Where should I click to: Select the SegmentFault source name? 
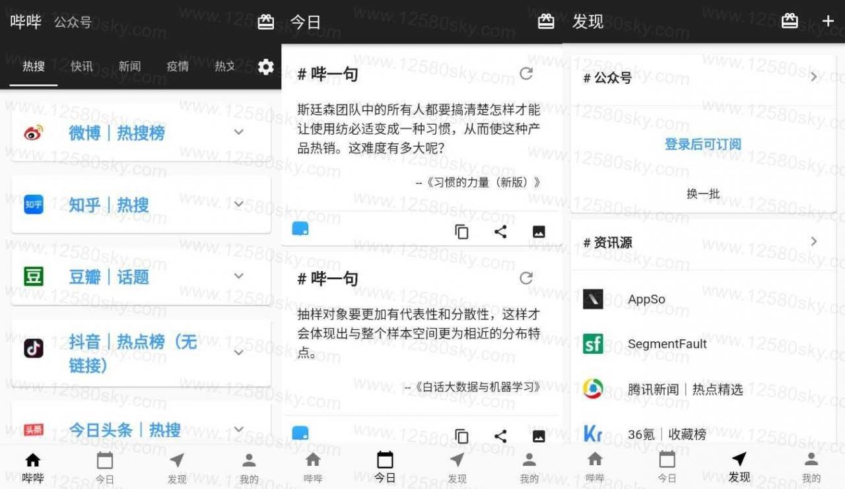pyautogui.click(x=667, y=344)
